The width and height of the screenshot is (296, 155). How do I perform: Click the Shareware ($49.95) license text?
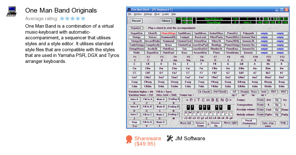click(148, 141)
